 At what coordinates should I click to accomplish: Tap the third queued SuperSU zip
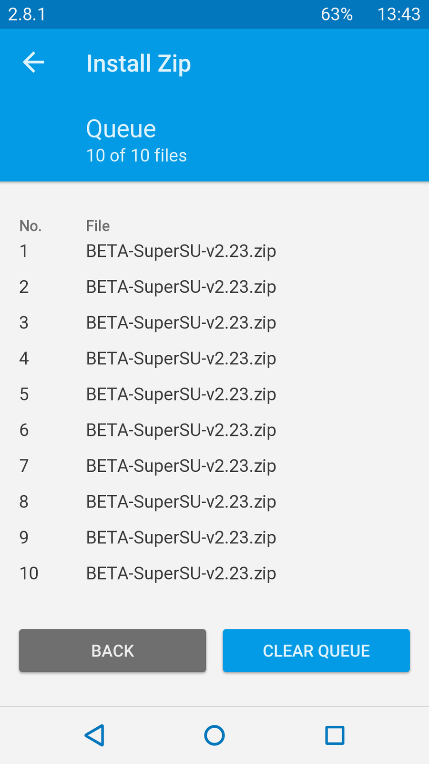click(181, 323)
